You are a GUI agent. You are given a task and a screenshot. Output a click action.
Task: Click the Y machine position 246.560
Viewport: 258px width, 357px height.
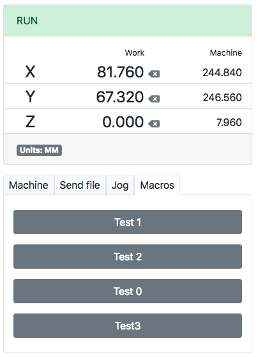[x=222, y=97]
